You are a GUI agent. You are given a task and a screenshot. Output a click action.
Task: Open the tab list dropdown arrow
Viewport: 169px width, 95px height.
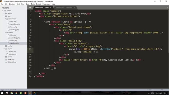[167, 7]
